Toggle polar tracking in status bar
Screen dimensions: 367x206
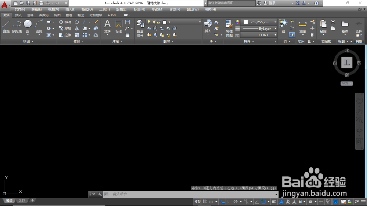click(236, 202)
